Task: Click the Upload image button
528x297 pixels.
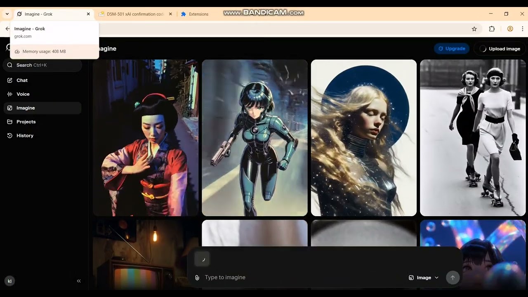Action: tap(500, 49)
